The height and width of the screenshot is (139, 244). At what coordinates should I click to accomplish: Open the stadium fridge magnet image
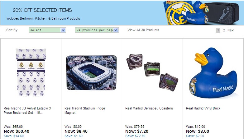[x=91, y=73]
